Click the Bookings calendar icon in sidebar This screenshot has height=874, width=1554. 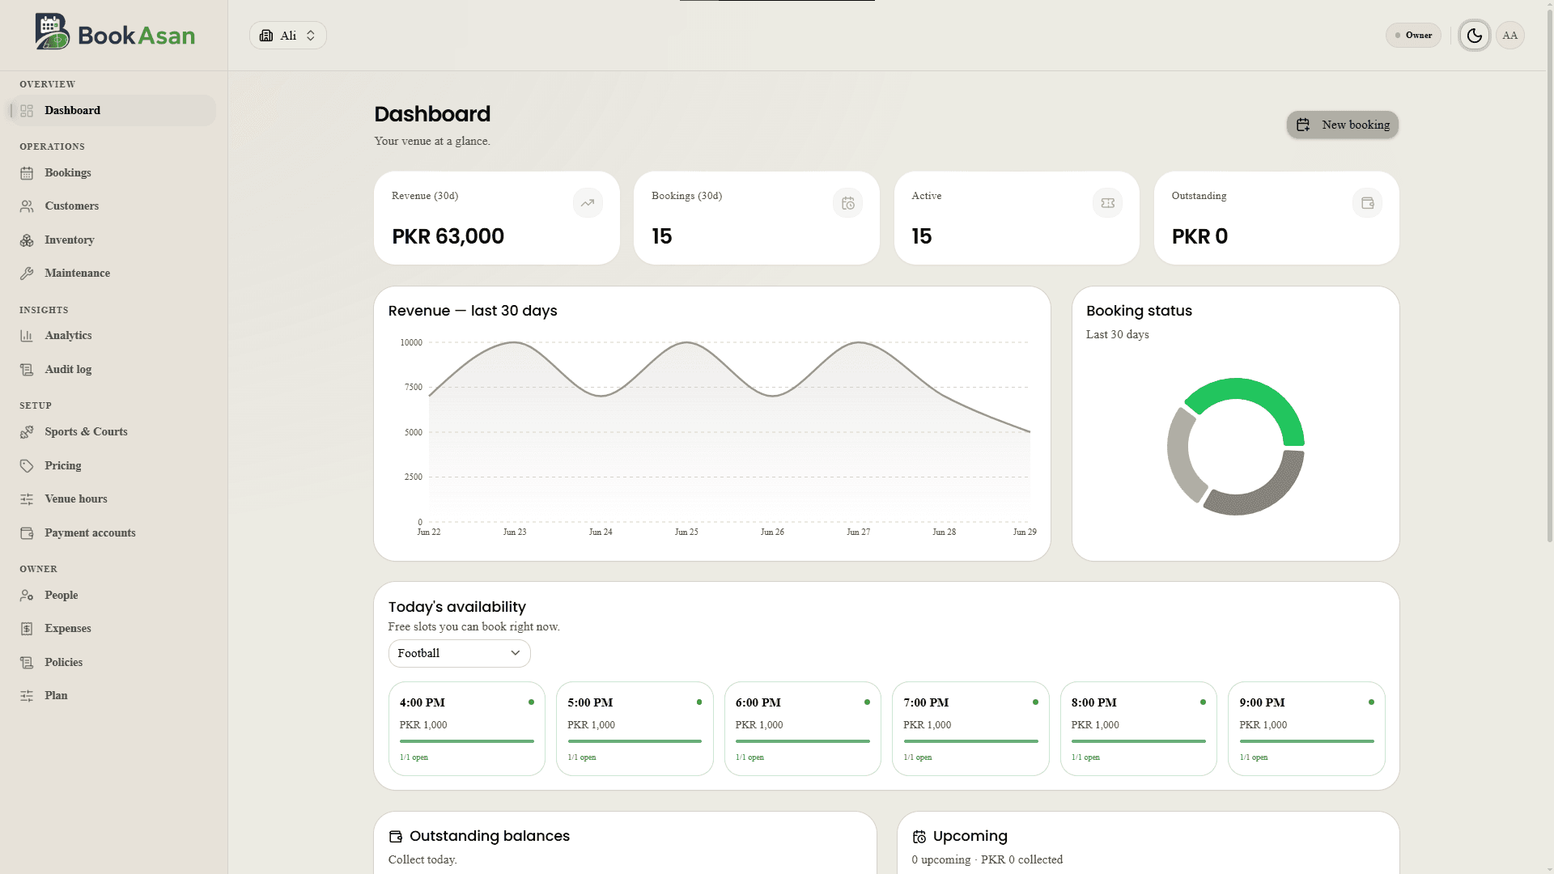coord(27,173)
